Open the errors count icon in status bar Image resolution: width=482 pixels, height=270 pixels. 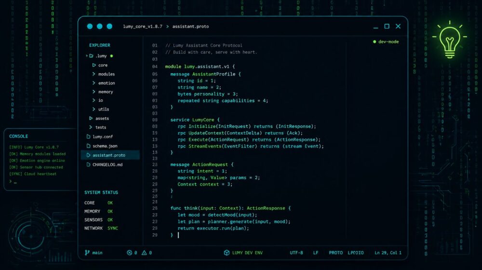(x=129, y=253)
